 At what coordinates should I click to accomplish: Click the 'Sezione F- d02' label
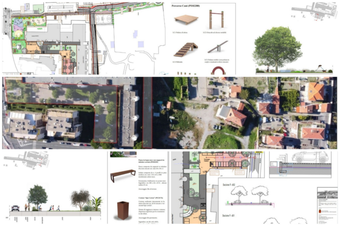click(x=229, y=185)
